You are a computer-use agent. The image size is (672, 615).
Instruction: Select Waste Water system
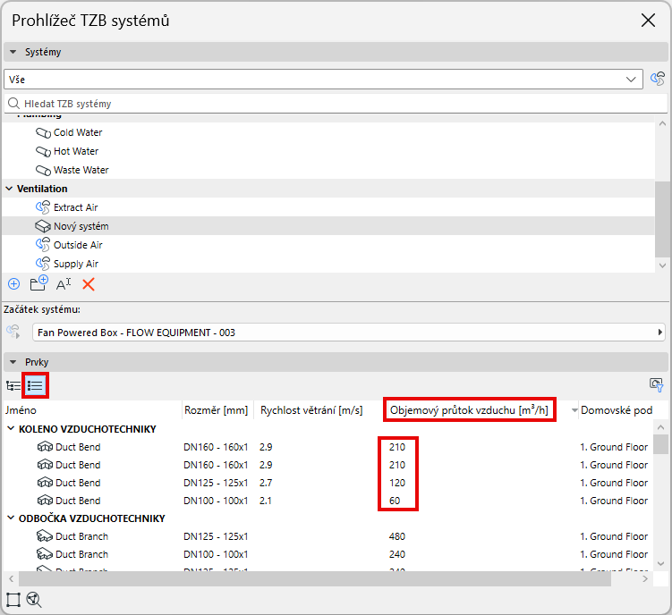coord(81,171)
